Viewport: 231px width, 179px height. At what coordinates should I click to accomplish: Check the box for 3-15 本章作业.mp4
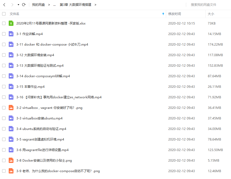4,87
